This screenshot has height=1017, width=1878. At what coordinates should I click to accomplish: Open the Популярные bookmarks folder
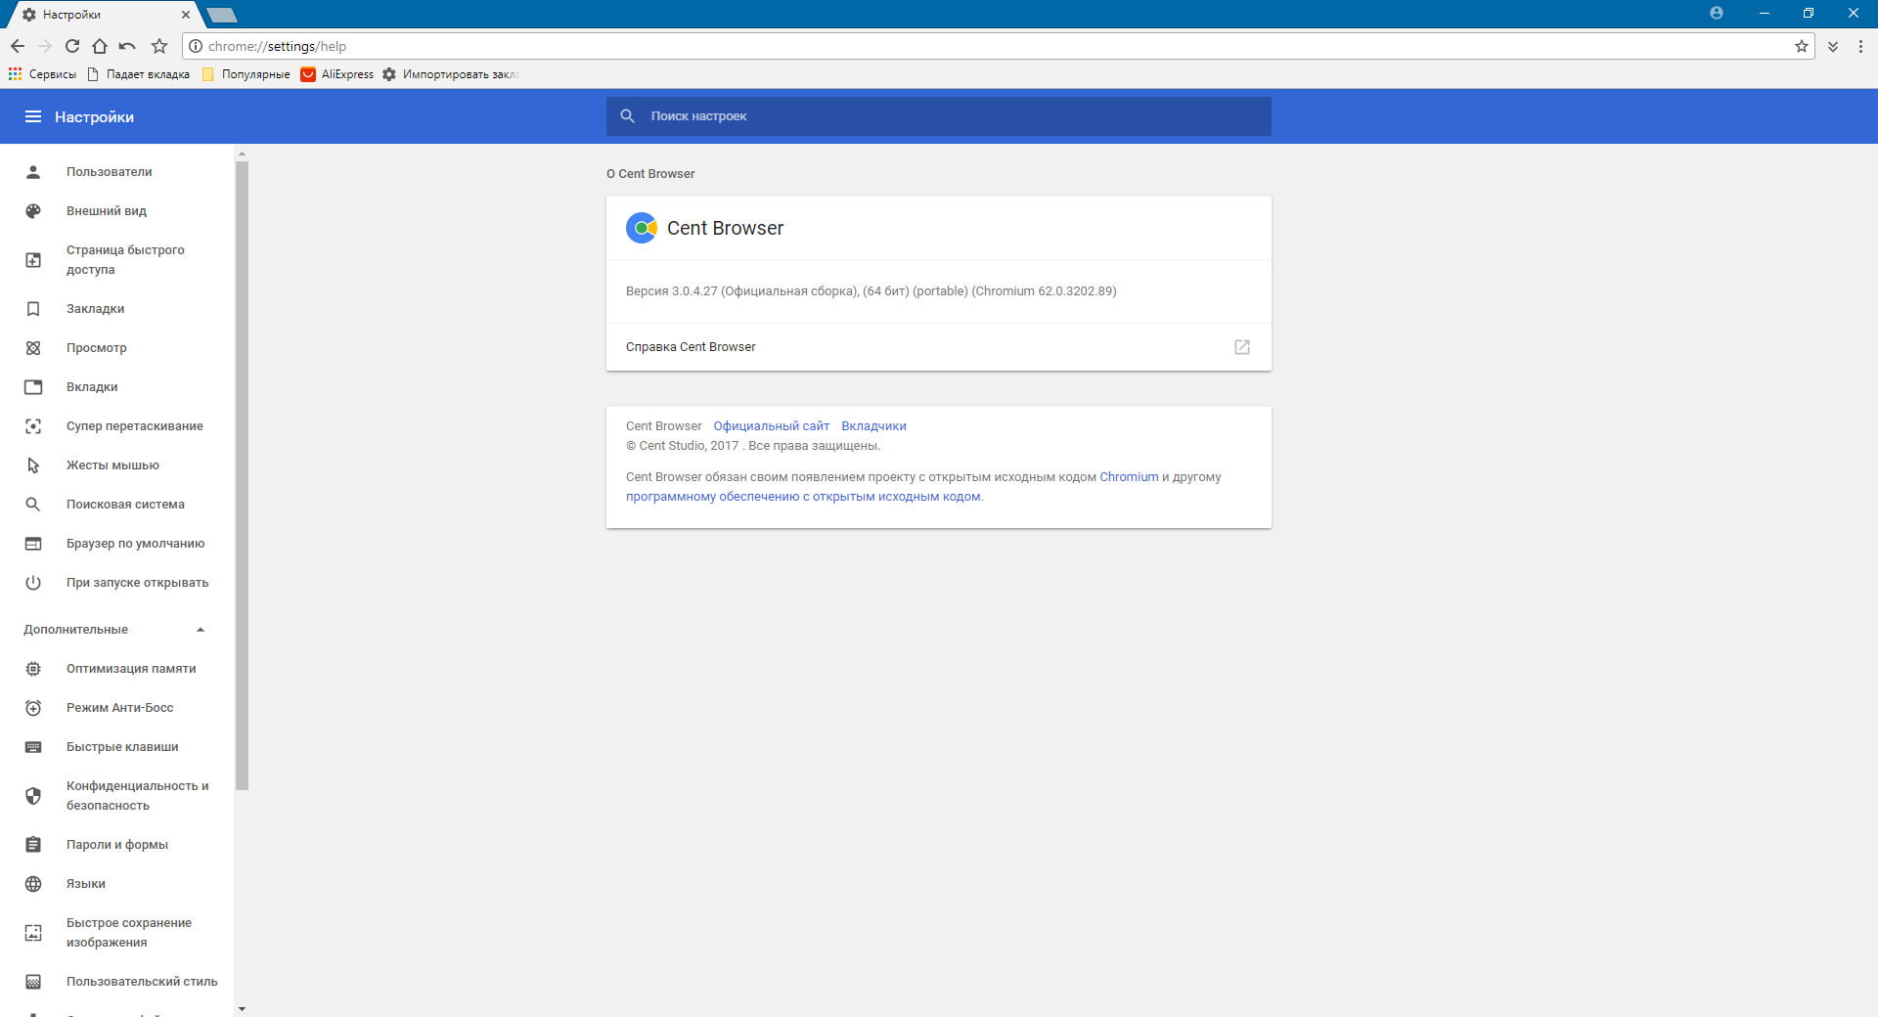tap(246, 74)
